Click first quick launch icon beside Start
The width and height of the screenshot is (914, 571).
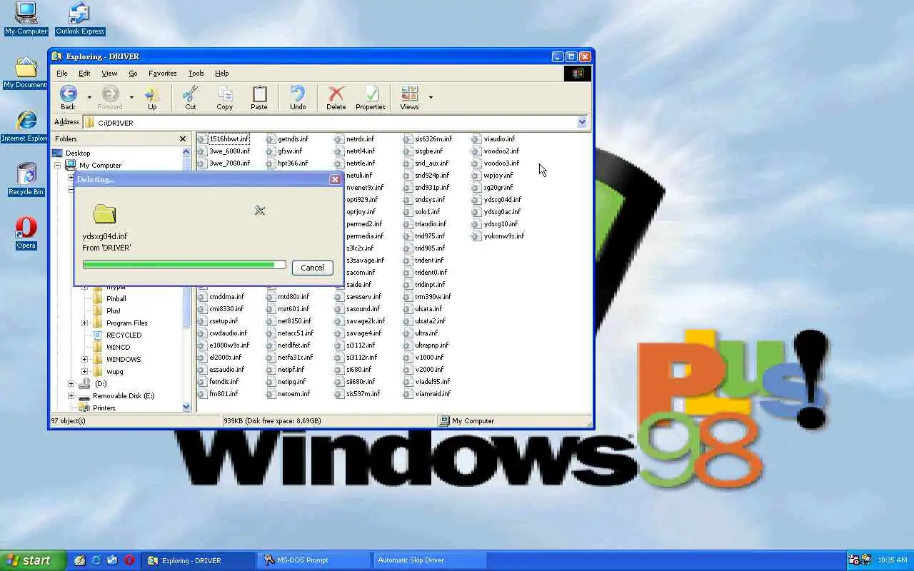80,560
